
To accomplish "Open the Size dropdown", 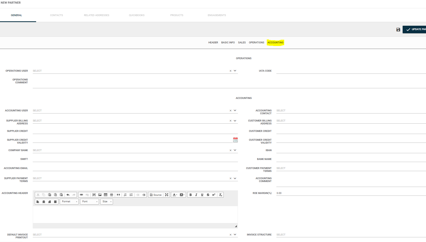I will [106, 201].
